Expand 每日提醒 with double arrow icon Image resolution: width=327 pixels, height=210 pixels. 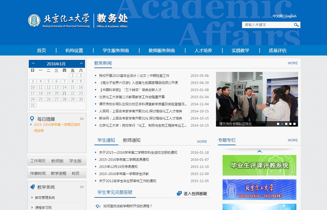coord(82,119)
